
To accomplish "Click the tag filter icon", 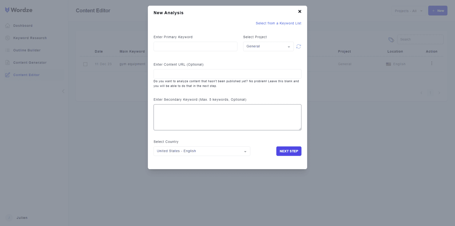I will pyautogui.click(x=391, y=40).
